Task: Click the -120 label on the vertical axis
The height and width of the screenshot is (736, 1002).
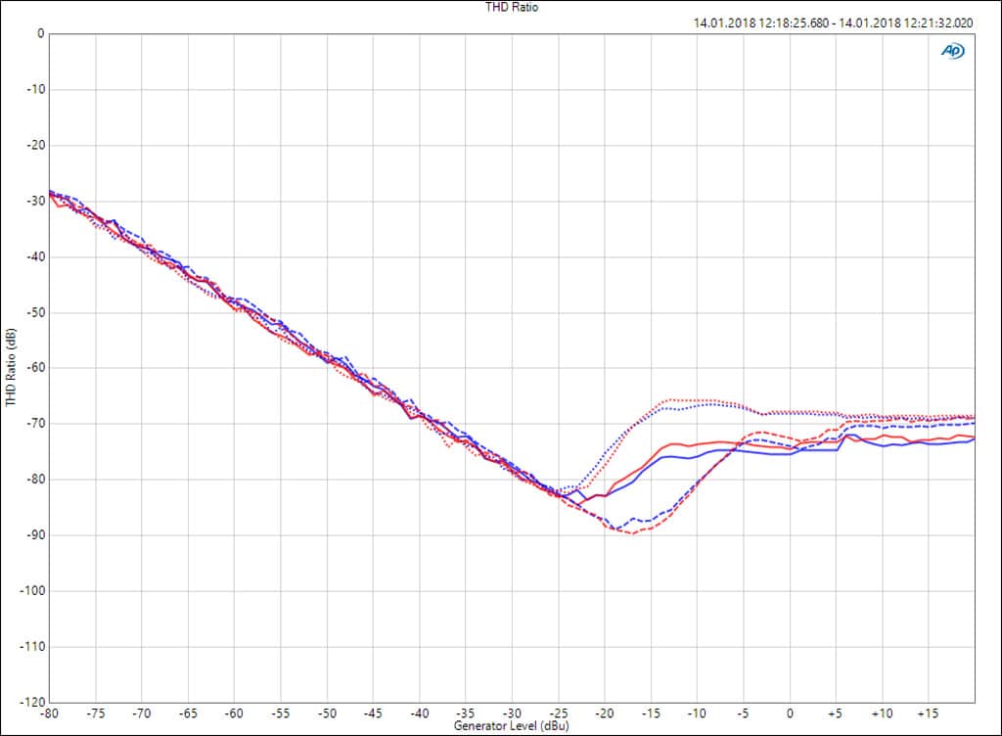Action: click(31, 703)
